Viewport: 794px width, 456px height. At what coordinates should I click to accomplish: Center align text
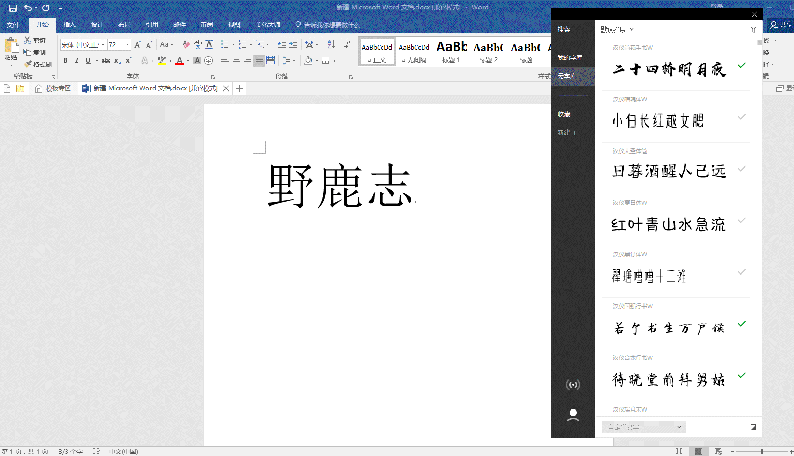click(x=236, y=60)
